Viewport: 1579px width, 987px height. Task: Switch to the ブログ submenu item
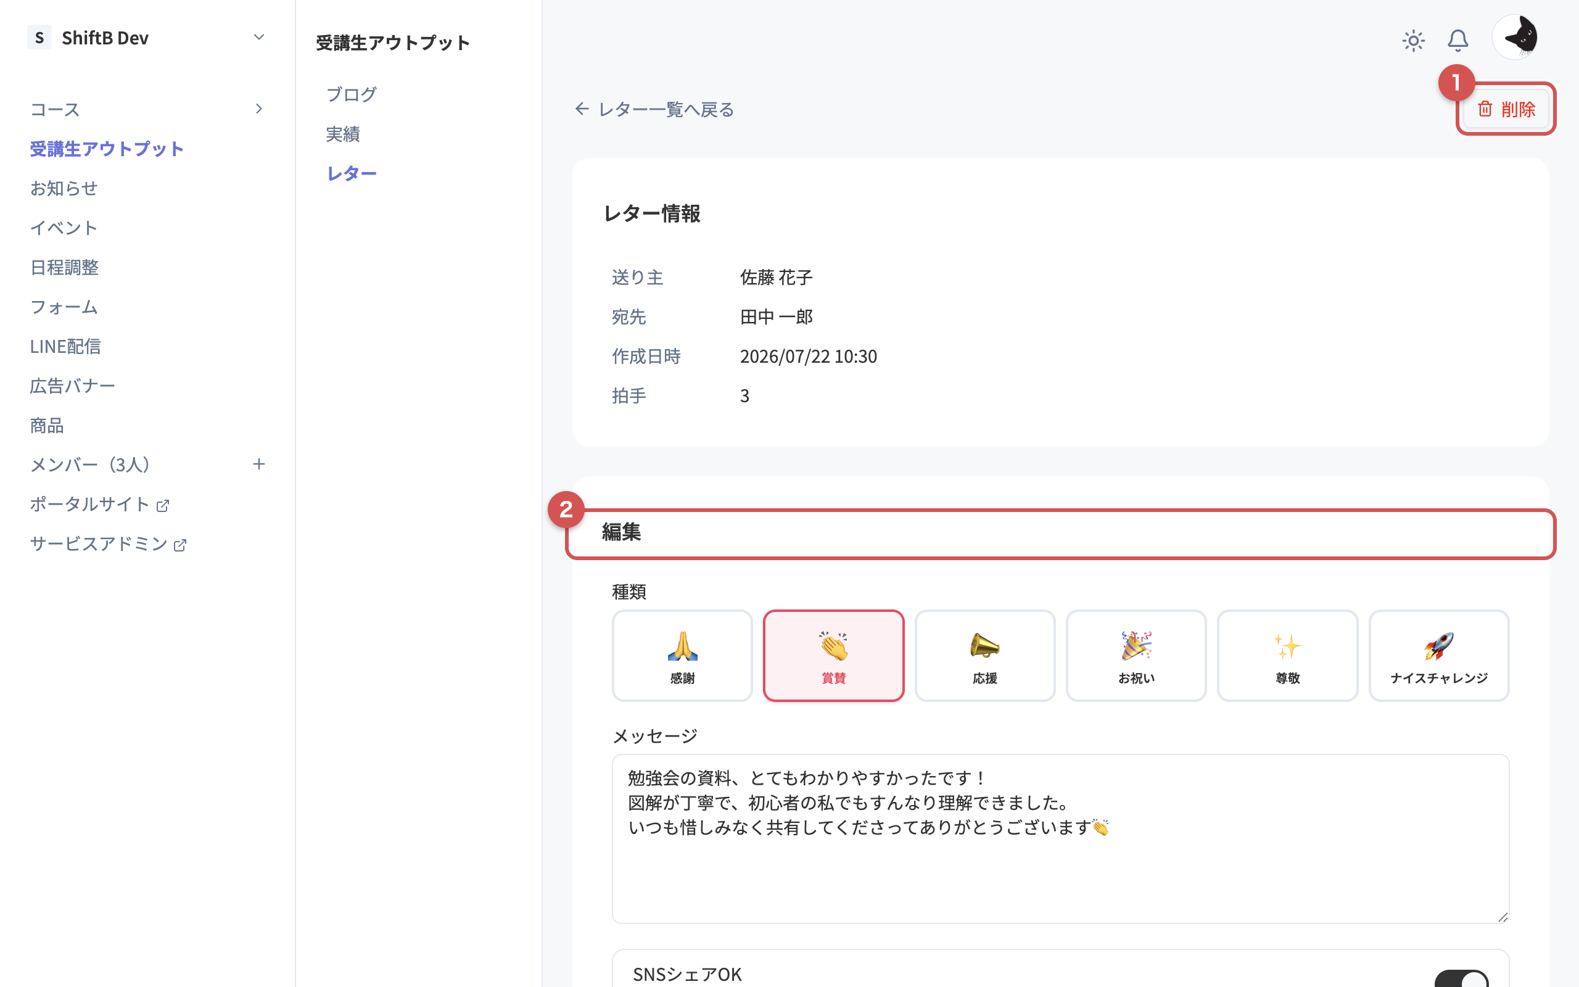pyautogui.click(x=352, y=94)
